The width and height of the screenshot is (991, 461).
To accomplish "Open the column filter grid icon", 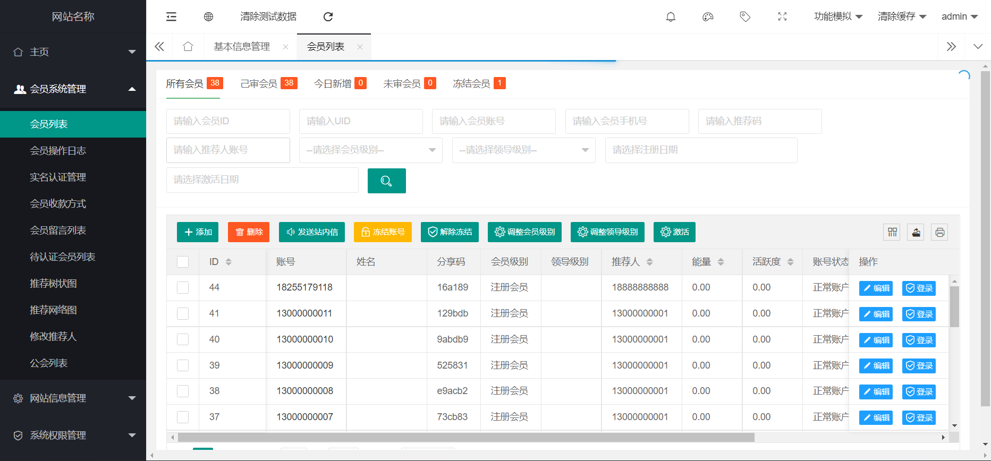I will point(892,232).
